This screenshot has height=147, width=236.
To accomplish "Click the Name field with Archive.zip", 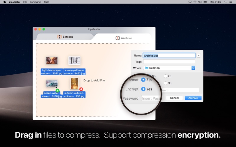I will pyautogui.click(x=169, y=56).
